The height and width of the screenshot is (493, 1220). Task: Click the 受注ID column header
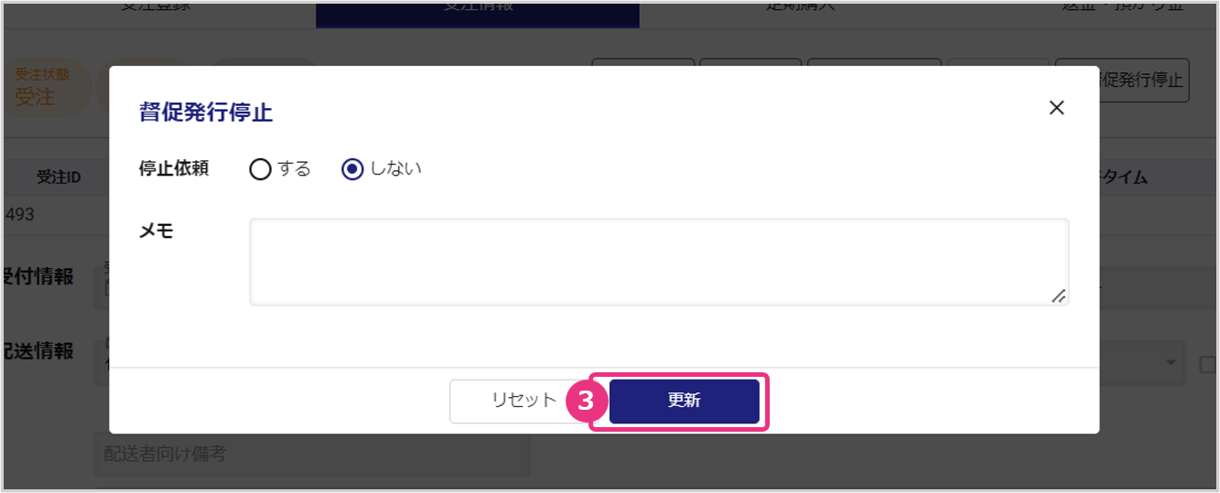click(59, 177)
